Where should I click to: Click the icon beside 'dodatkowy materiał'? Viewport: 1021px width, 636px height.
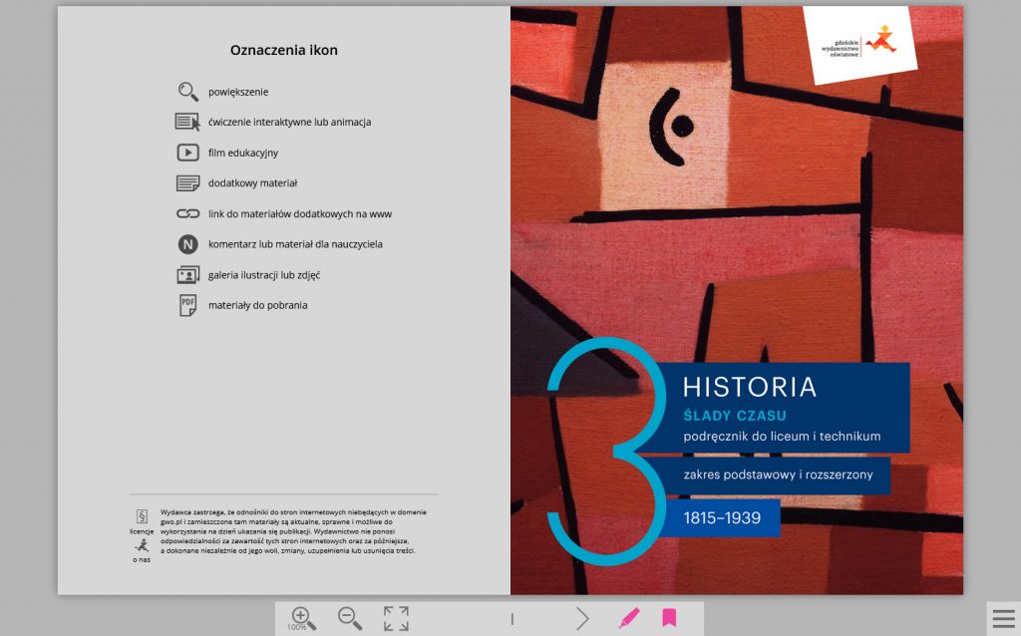coord(188,182)
